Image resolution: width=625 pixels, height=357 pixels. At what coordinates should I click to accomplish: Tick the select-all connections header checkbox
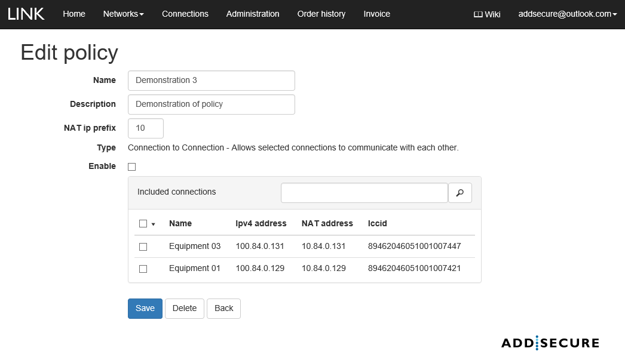(143, 224)
